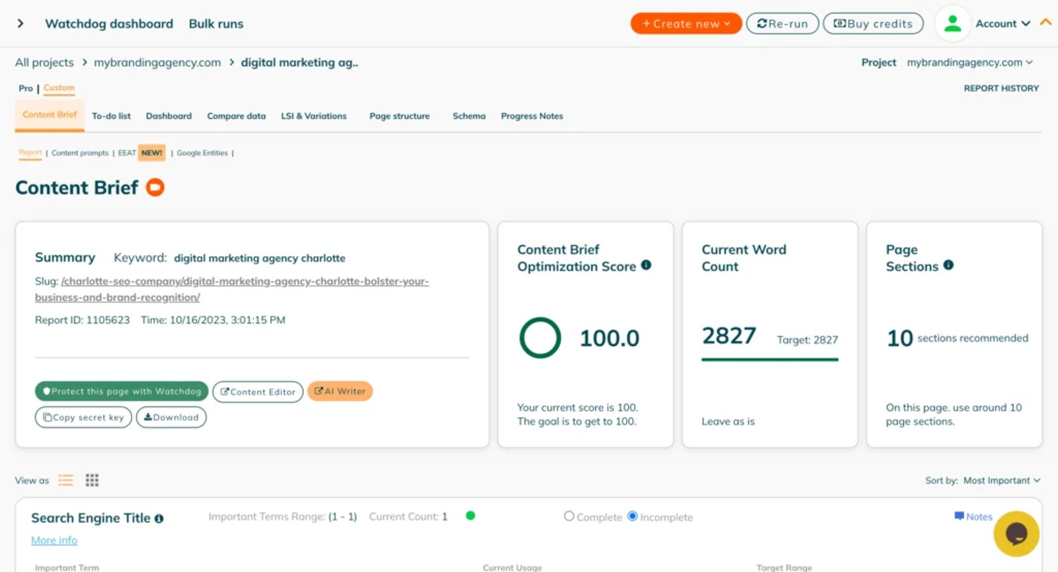Launch the AI Writer button

[340, 391]
